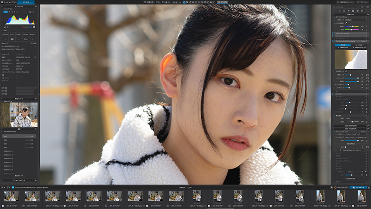Toggle DxO Smart Lighting on
Screen dimensions: 371x209
pos(334,33)
